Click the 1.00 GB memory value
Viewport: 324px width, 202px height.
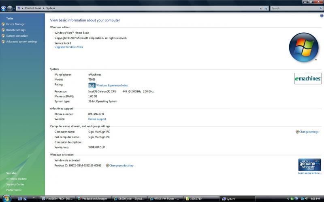pos(93,97)
